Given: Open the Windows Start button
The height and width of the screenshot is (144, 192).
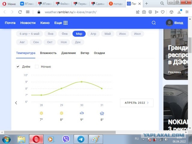Looking at the screenshot, I should point(6,139).
